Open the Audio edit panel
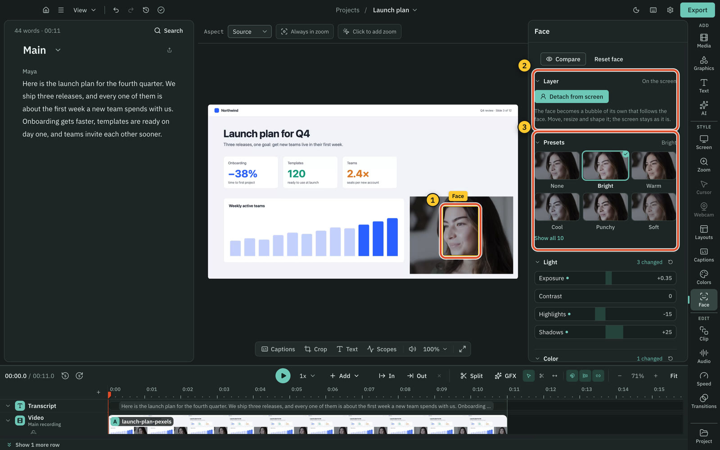Image resolution: width=720 pixels, height=450 pixels. 704,356
